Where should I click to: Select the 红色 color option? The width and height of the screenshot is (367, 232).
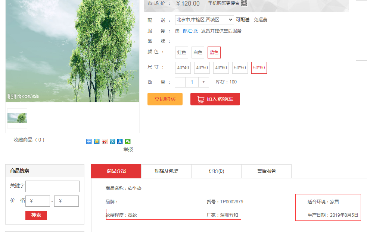pos(182,53)
